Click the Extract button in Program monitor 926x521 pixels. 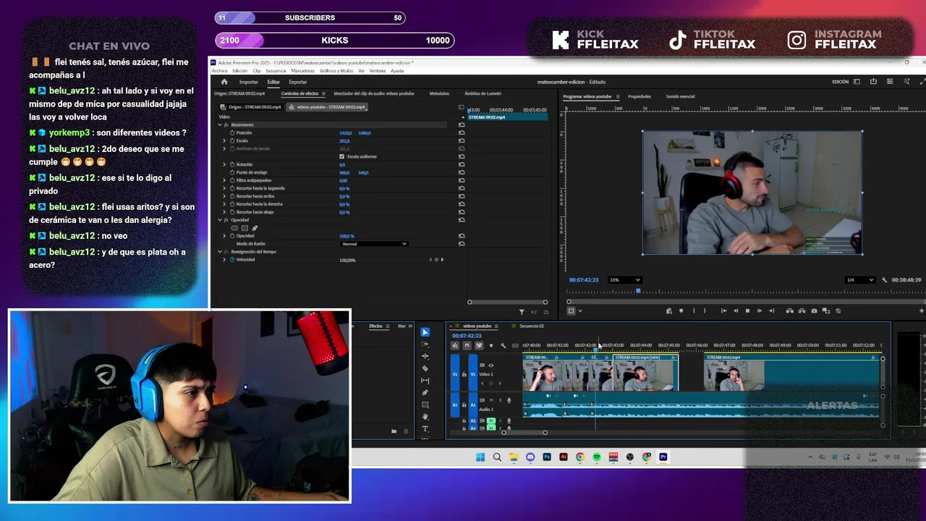[x=802, y=311]
